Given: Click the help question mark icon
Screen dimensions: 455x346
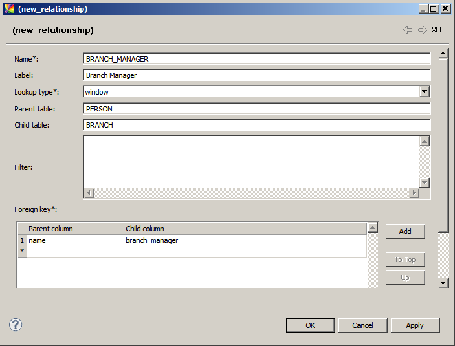Looking at the screenshot, I should click(16, 325).
